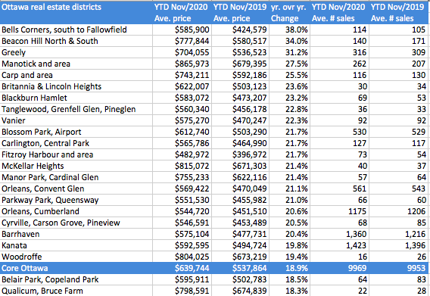Image resolution: width=430 pixels, height=296 pixels.
Task: Select the highlighted 'Core Ottawa' row label
Action: point(76,268)
